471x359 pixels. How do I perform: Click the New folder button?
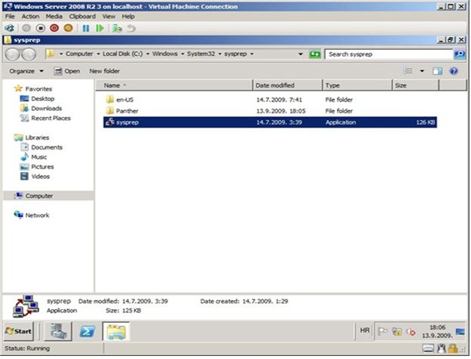(105, 71)
